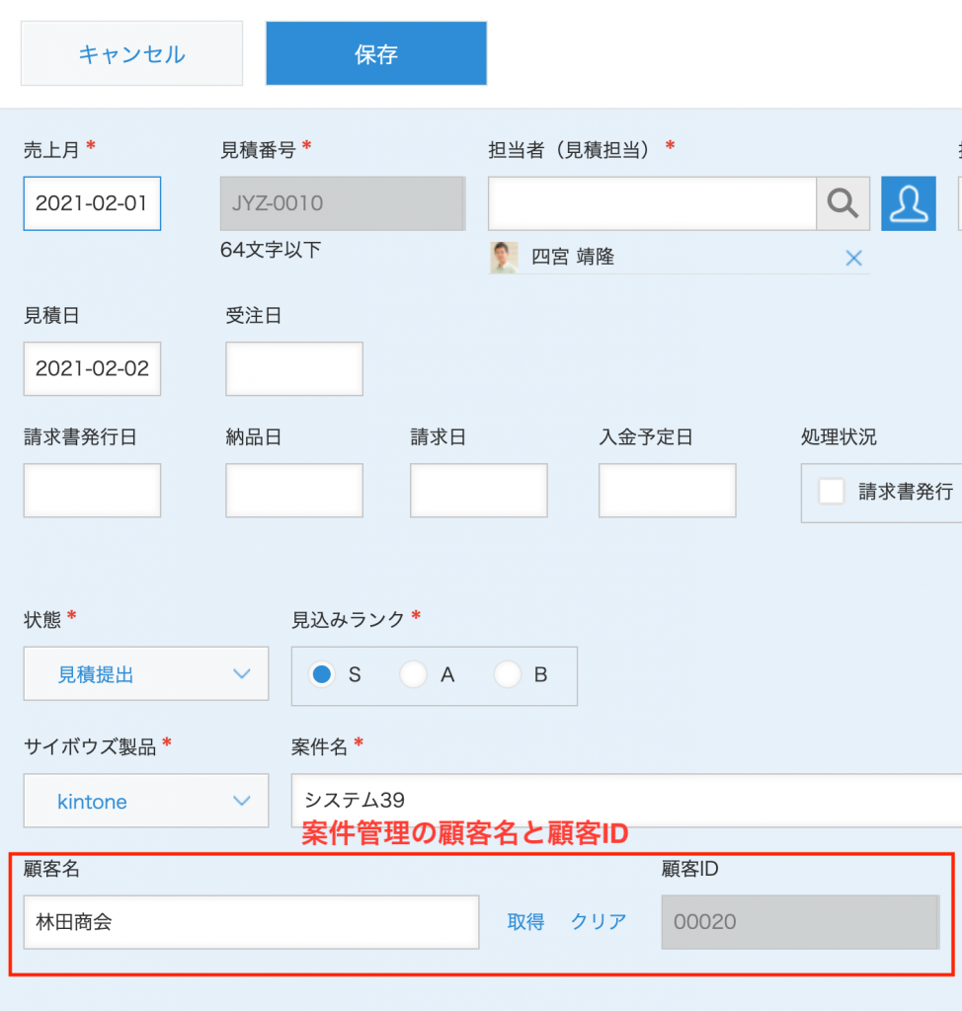Screen dimensions: 962x1011
Task: Select the B radio button
Action: (507, 674)
